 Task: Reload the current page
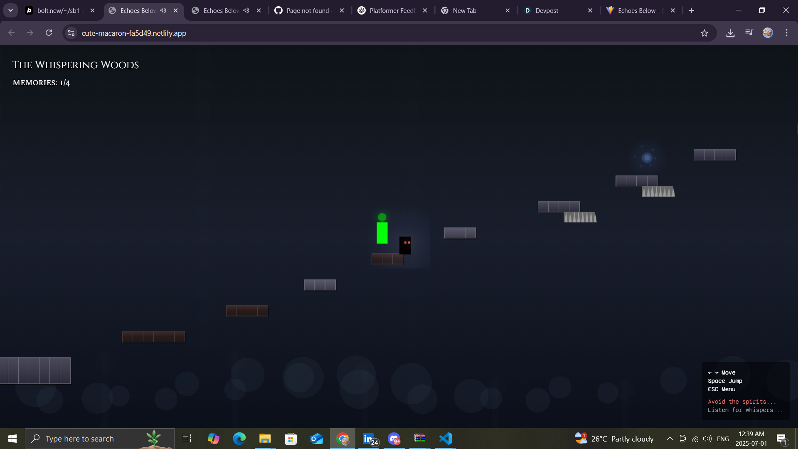[x=49, y=33]
